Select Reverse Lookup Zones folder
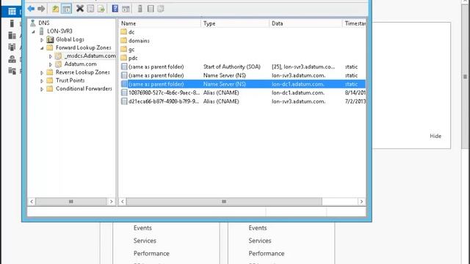 pyautogui.click(x=83, y=72)
